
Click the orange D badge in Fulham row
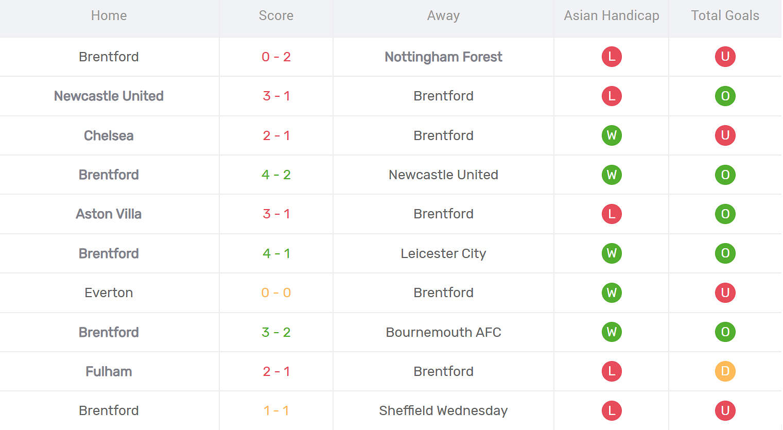coord(725,371)
